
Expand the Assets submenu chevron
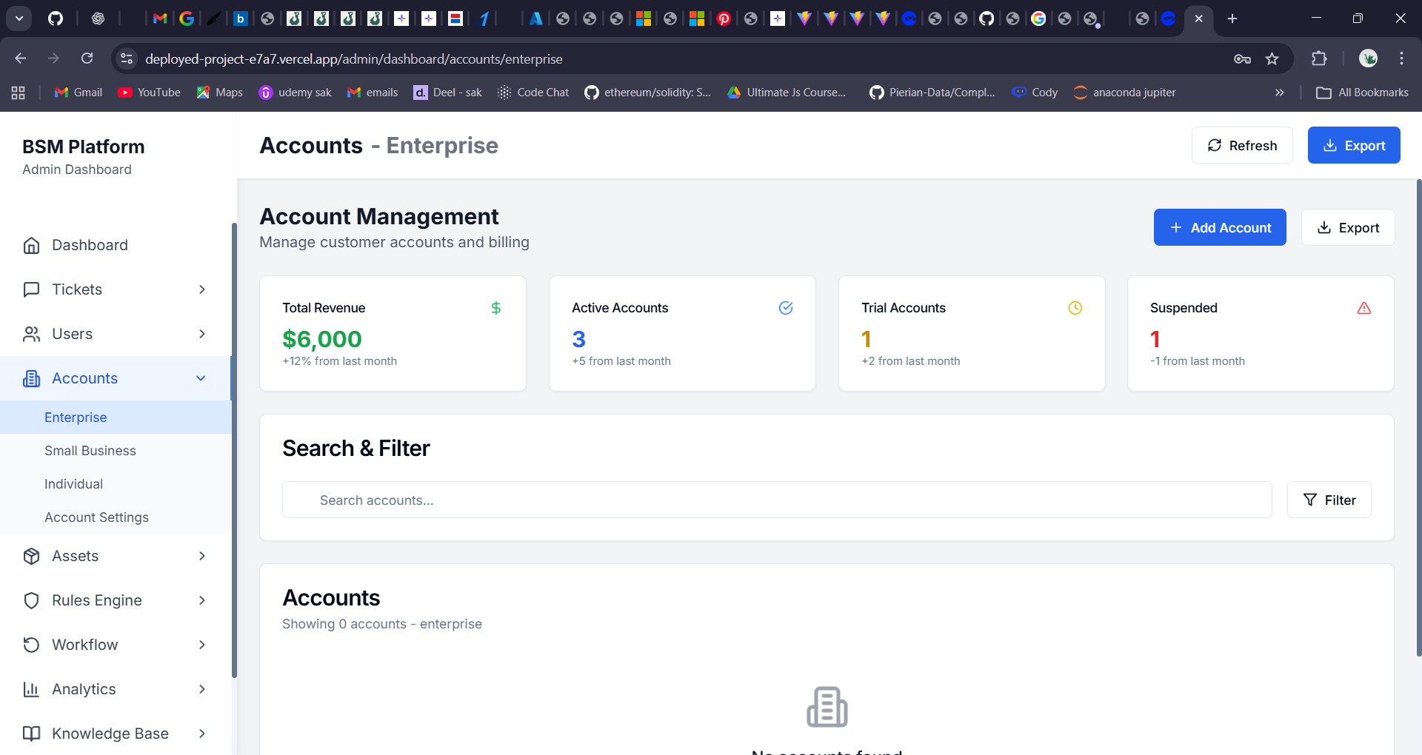[201, 556]
